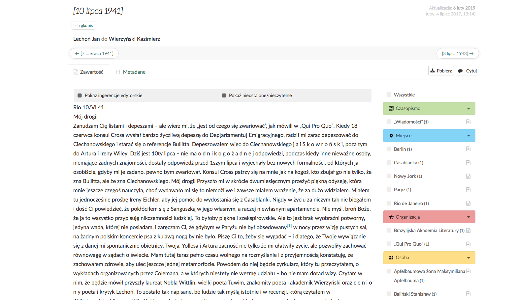This screenshot has height=300, width=516.
Task: Click the people icon in Osoba header
Action: coord(391,258)
